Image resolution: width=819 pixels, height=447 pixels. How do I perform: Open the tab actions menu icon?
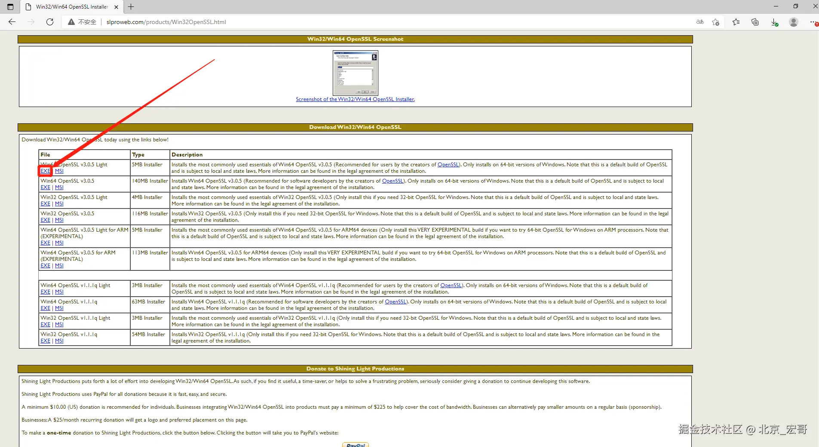coord(10,7)
